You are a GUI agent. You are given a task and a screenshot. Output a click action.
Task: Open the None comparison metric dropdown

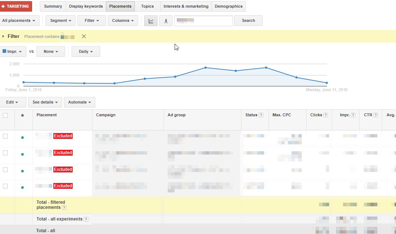[x=51, y=51]
